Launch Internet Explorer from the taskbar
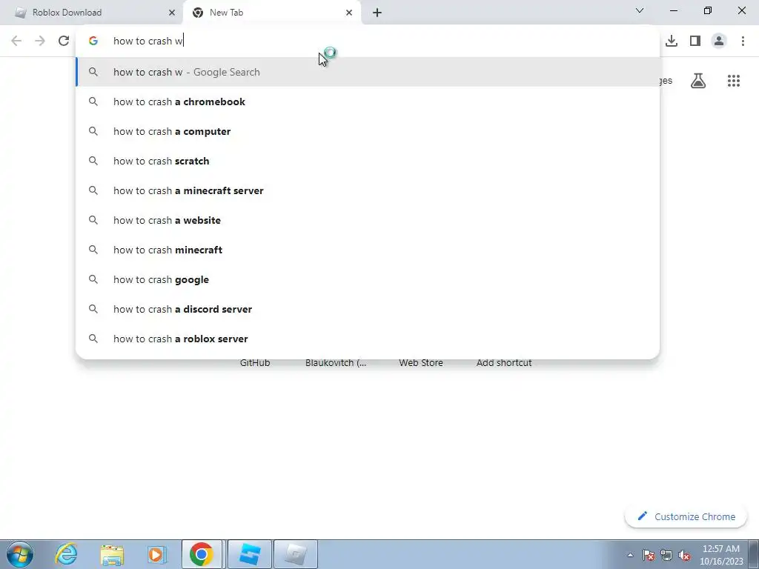The width and height of the screenshot is (759, 569). tap(66, 554)
